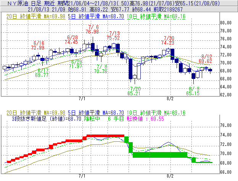The image size is (238, 181).
Task: Click the 7/20 65.21 low label
Action: click(134, 91)
